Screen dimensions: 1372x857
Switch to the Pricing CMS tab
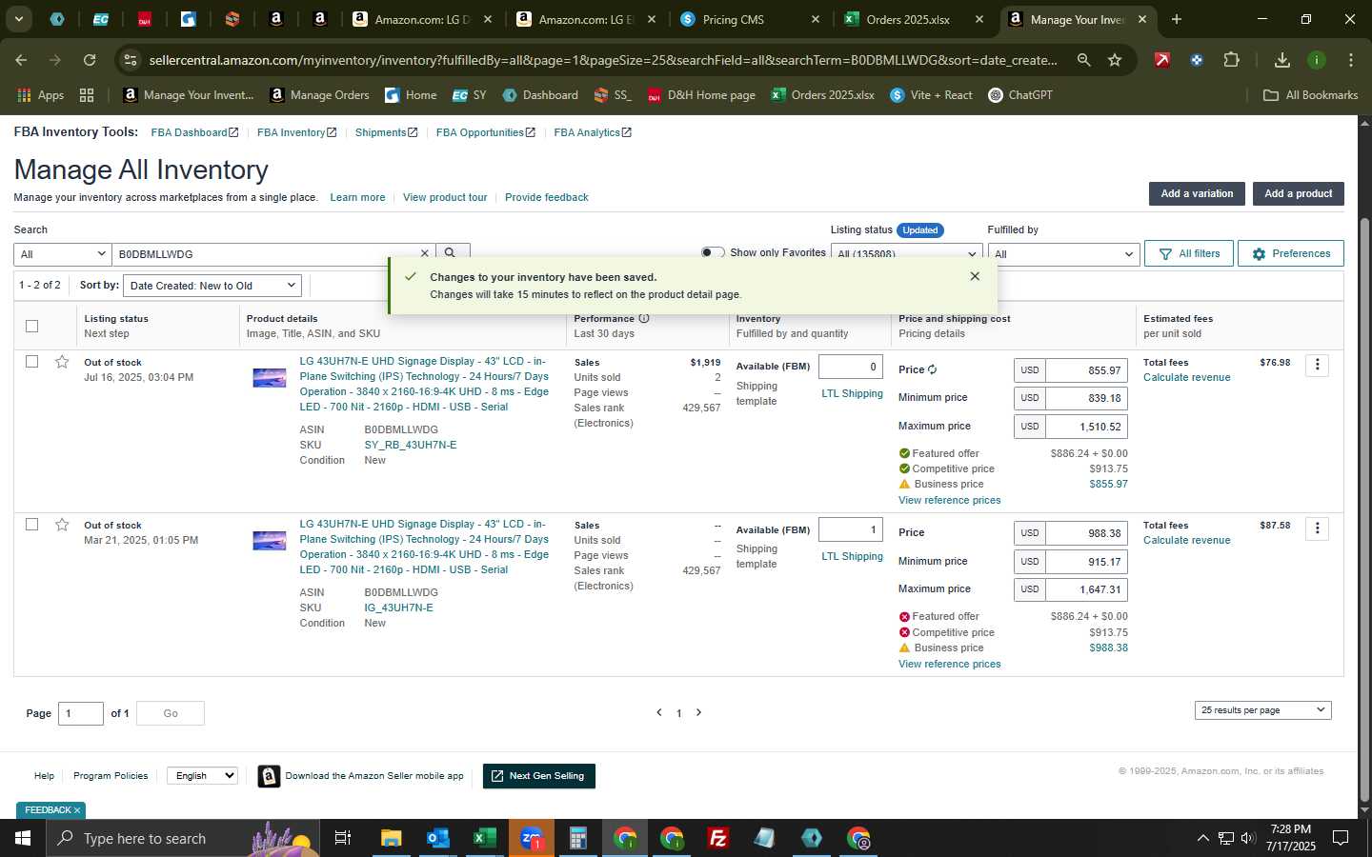tap(750, 19)
